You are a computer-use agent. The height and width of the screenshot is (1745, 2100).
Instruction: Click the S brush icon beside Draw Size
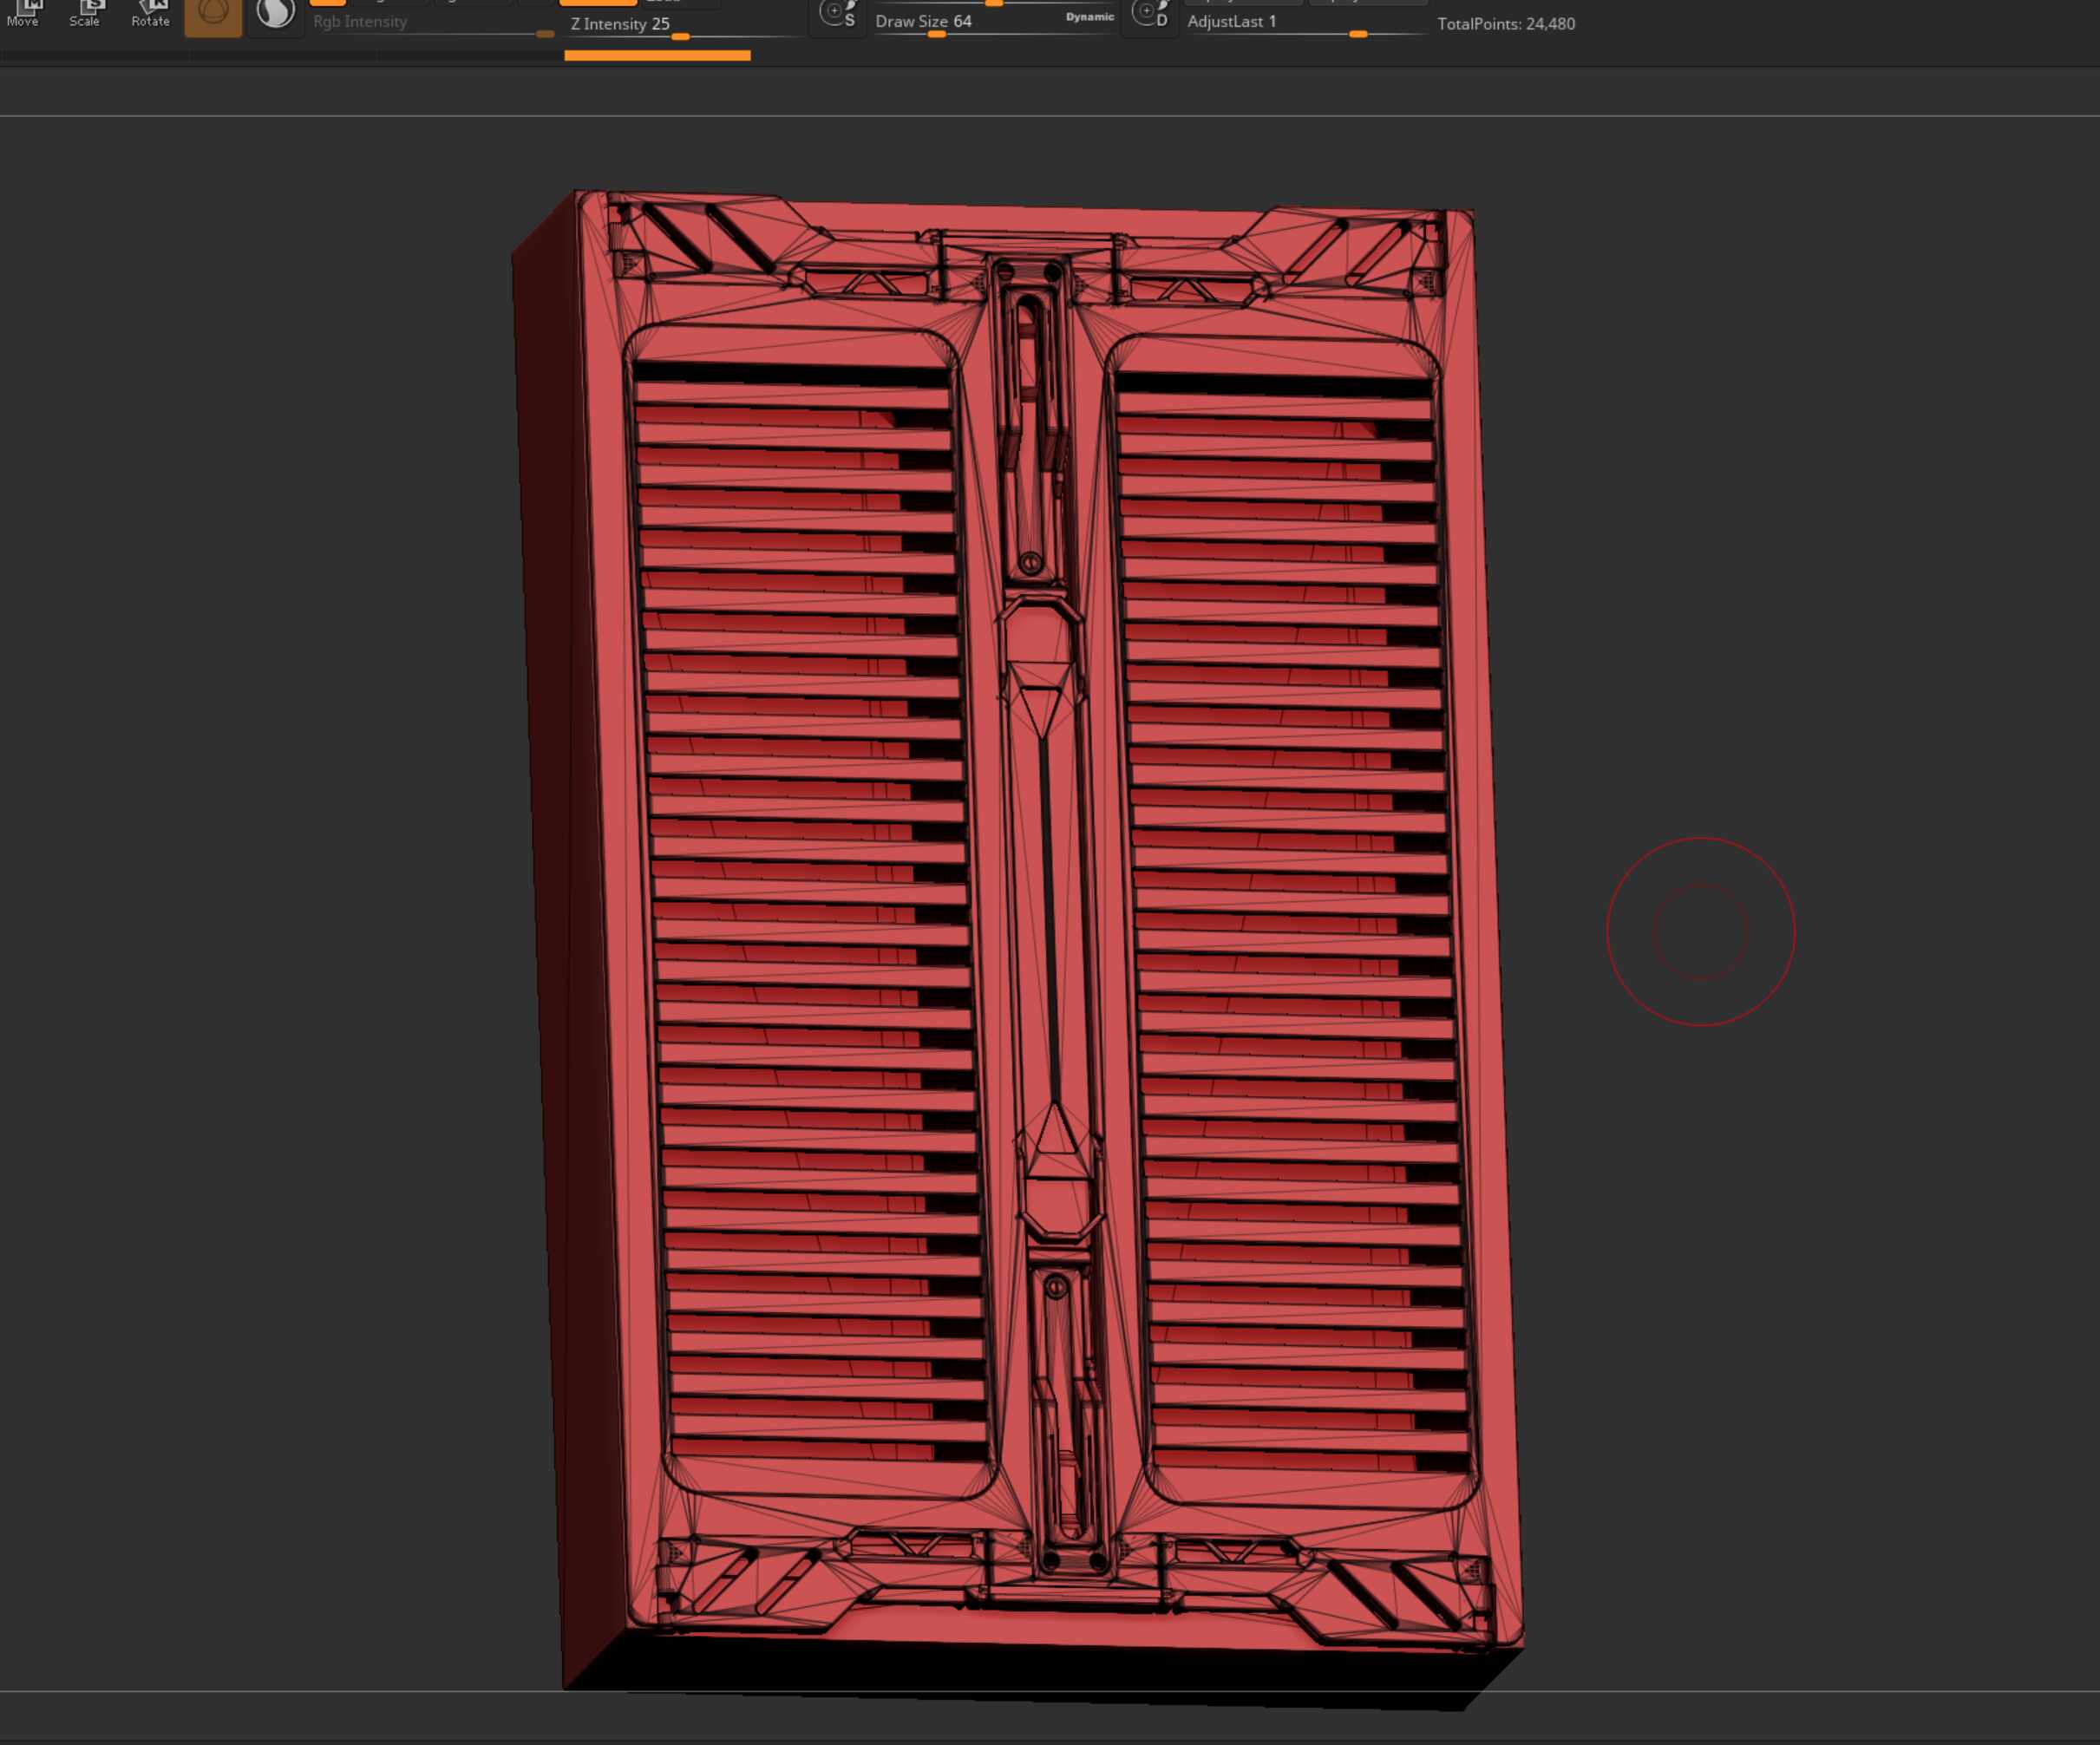coord(837,14)
